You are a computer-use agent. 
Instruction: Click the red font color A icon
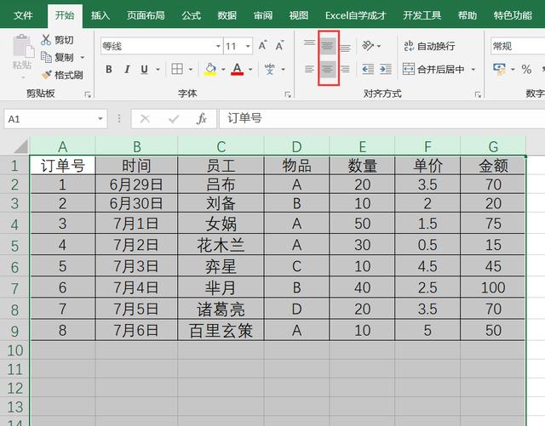[x=237, y=69]
